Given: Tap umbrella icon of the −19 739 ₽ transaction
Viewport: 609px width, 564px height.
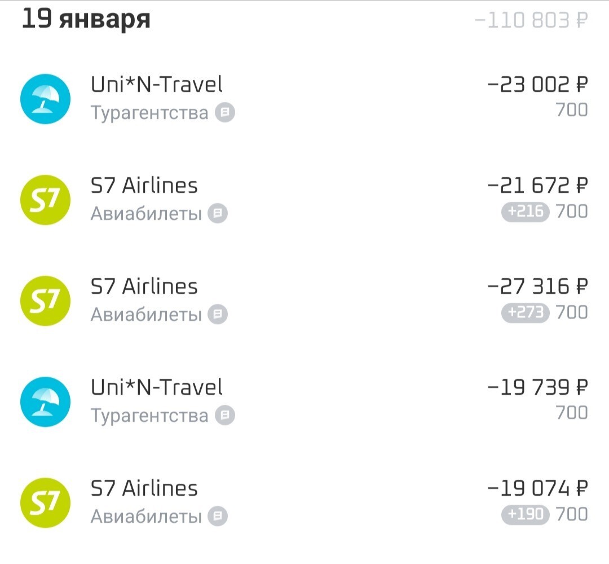Looking at the screenshot, I should tap(45, 402).
